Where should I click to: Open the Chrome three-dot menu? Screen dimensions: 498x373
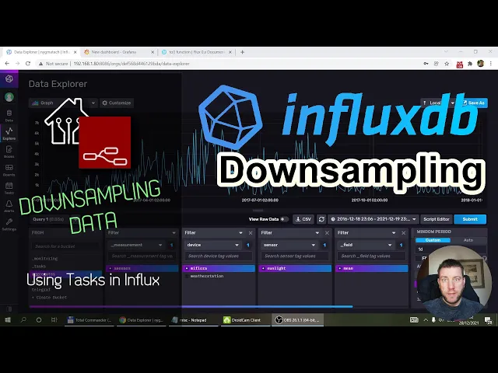[x=491, y=64]
